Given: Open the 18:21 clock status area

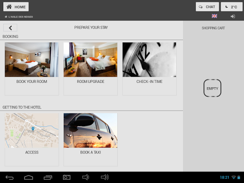Looking at the screenshot, I should coord(224,177).
